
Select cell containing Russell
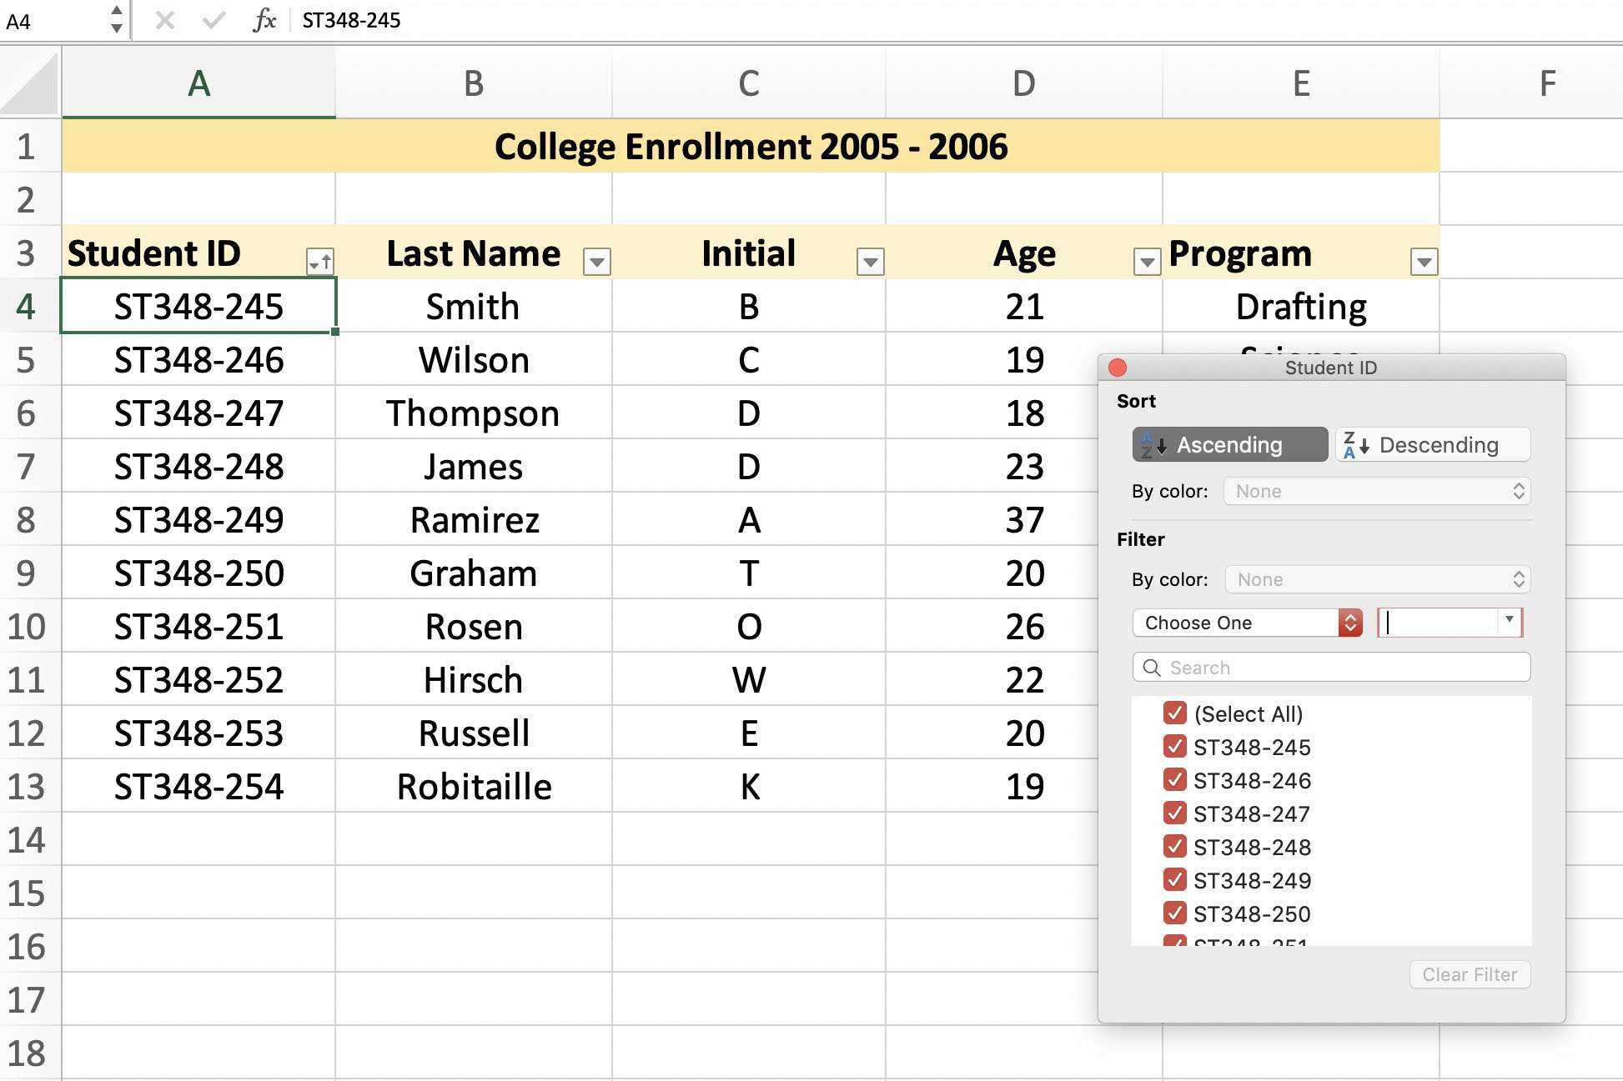[474, 733]
